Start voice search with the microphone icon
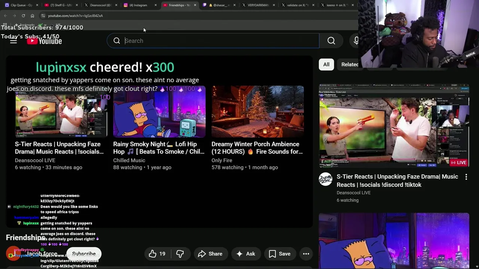479x269 pixels. point(356,41)
